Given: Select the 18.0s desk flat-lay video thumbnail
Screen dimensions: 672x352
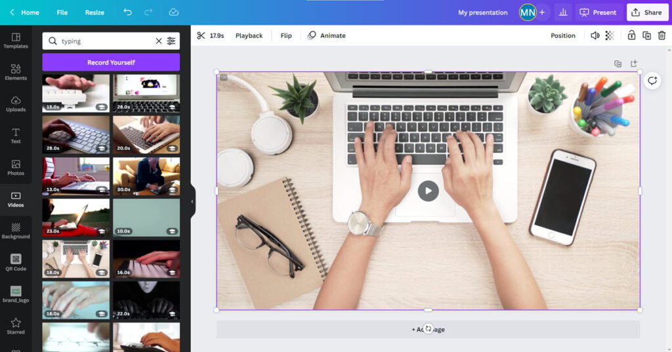Looking at the screenshot, I should pos(76,259).
